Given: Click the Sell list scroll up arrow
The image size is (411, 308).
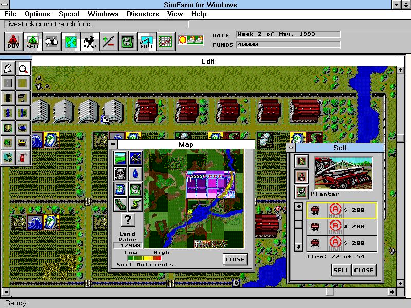Looking at the screenshot, I should (298, 207).
